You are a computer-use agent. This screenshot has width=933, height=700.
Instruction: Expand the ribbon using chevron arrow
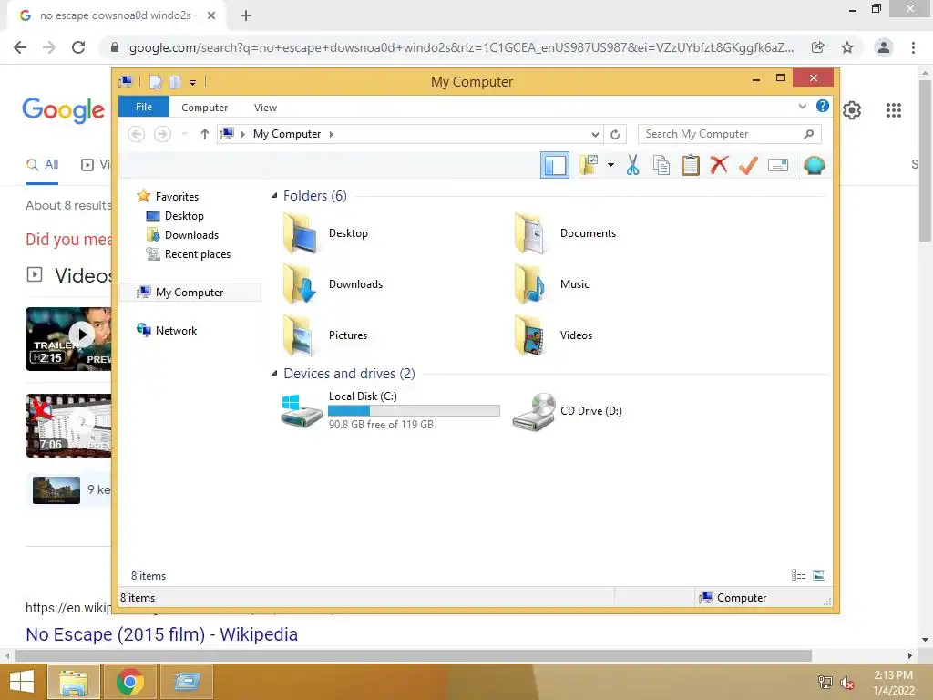tap(802, 107)
